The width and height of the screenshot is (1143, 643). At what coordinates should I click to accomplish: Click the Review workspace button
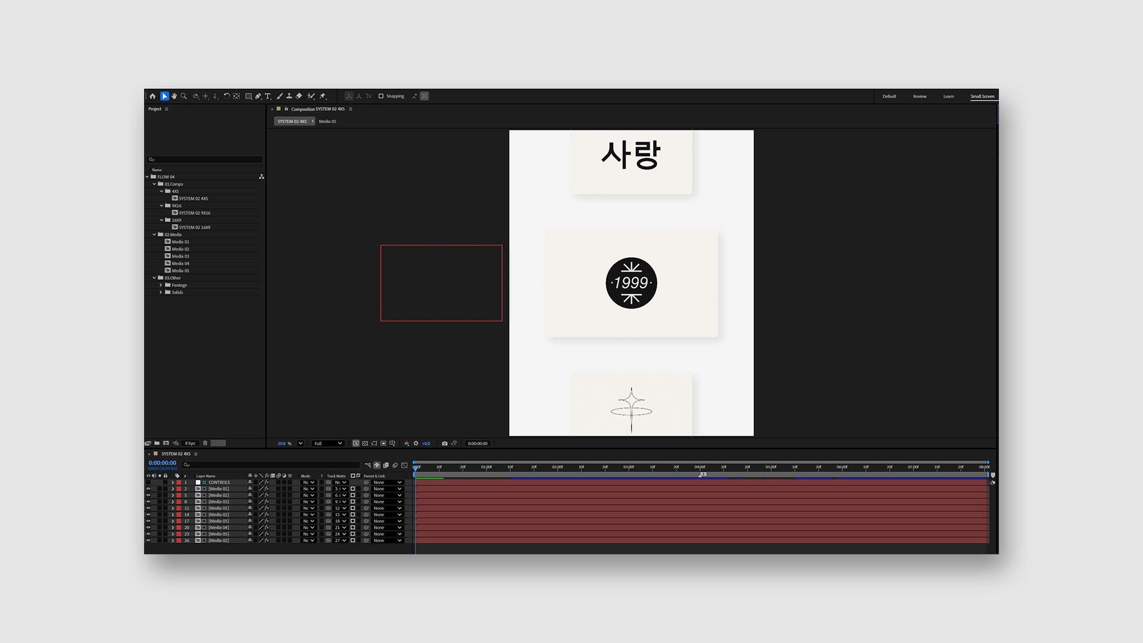point(919,96)
